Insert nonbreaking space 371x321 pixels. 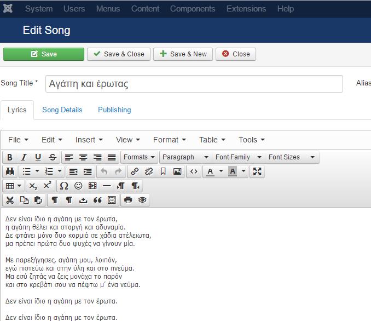pyautogui.click(x=83, y=200)
